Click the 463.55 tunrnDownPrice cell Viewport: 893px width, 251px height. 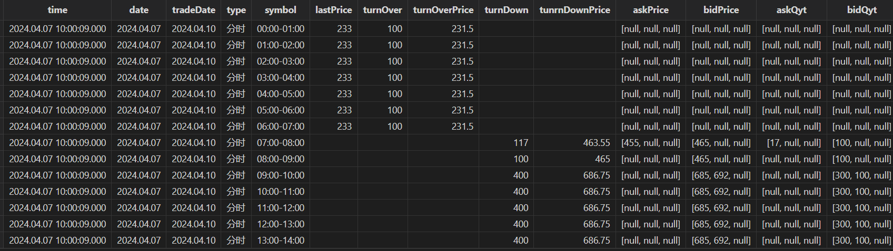(x=596, y=143)
